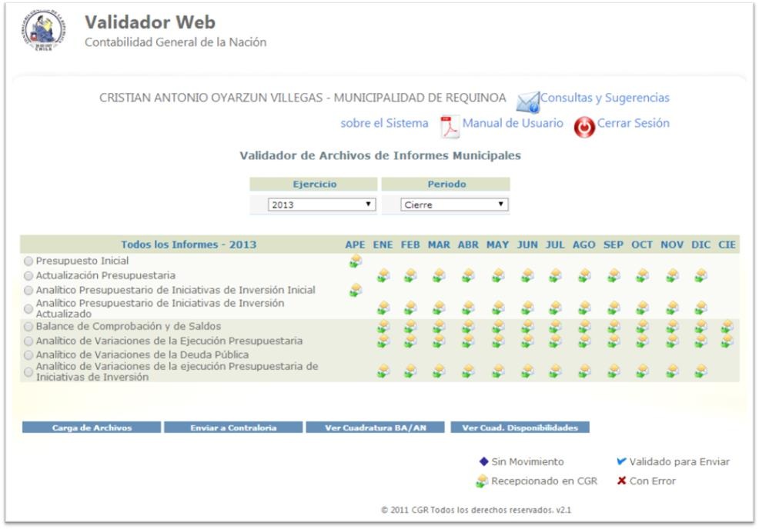Click the Presupuesto Inicial APE received icon
This screenshot has width=759, height=529.
(355, 261)
